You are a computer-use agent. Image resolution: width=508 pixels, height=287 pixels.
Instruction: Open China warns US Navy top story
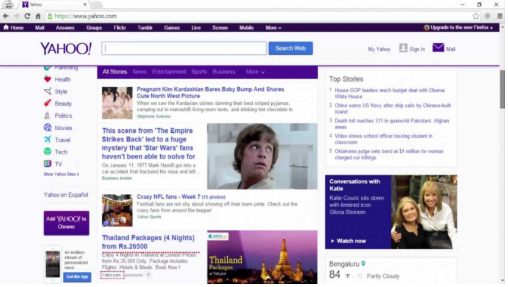pos(392,108)
